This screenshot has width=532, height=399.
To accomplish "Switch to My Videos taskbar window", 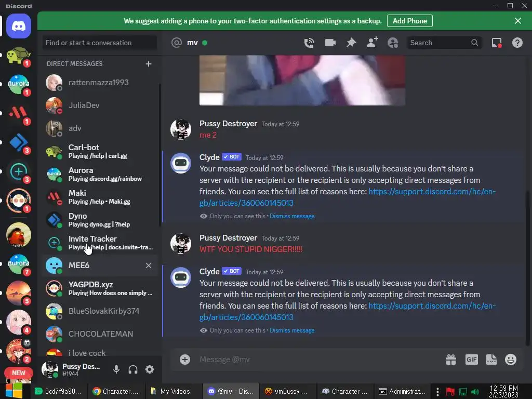I will pos(175,391).
